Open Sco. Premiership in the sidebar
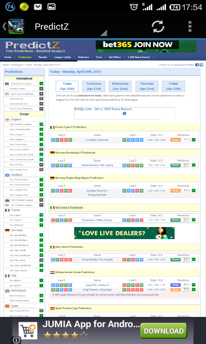The width and height of the screenshot is (206, 344). coord(18,180)
